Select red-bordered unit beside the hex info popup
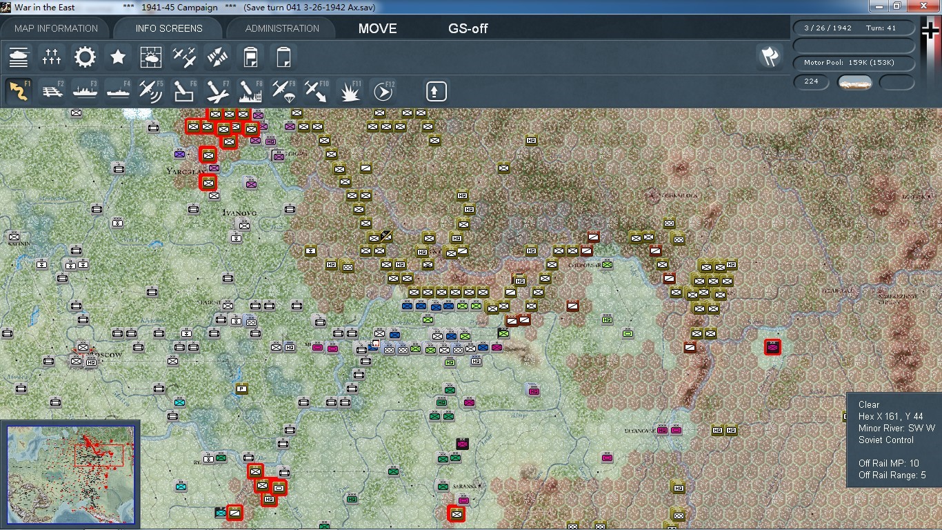This screenshot has height=530, width=942. pos(772,347)
